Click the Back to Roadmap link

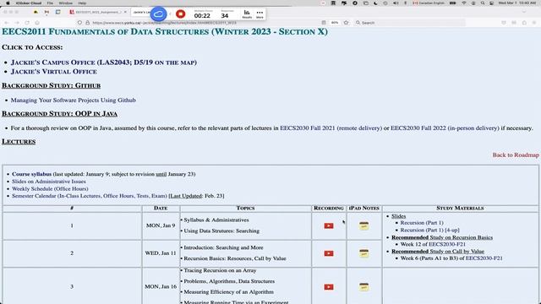(516, 155)
